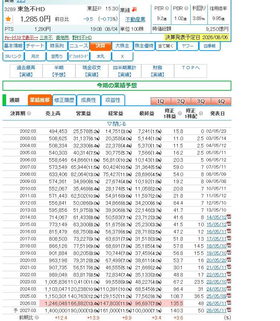This screenshot has height=321, width=280.
Task: Select the 決算 tab
Action: 100,46
